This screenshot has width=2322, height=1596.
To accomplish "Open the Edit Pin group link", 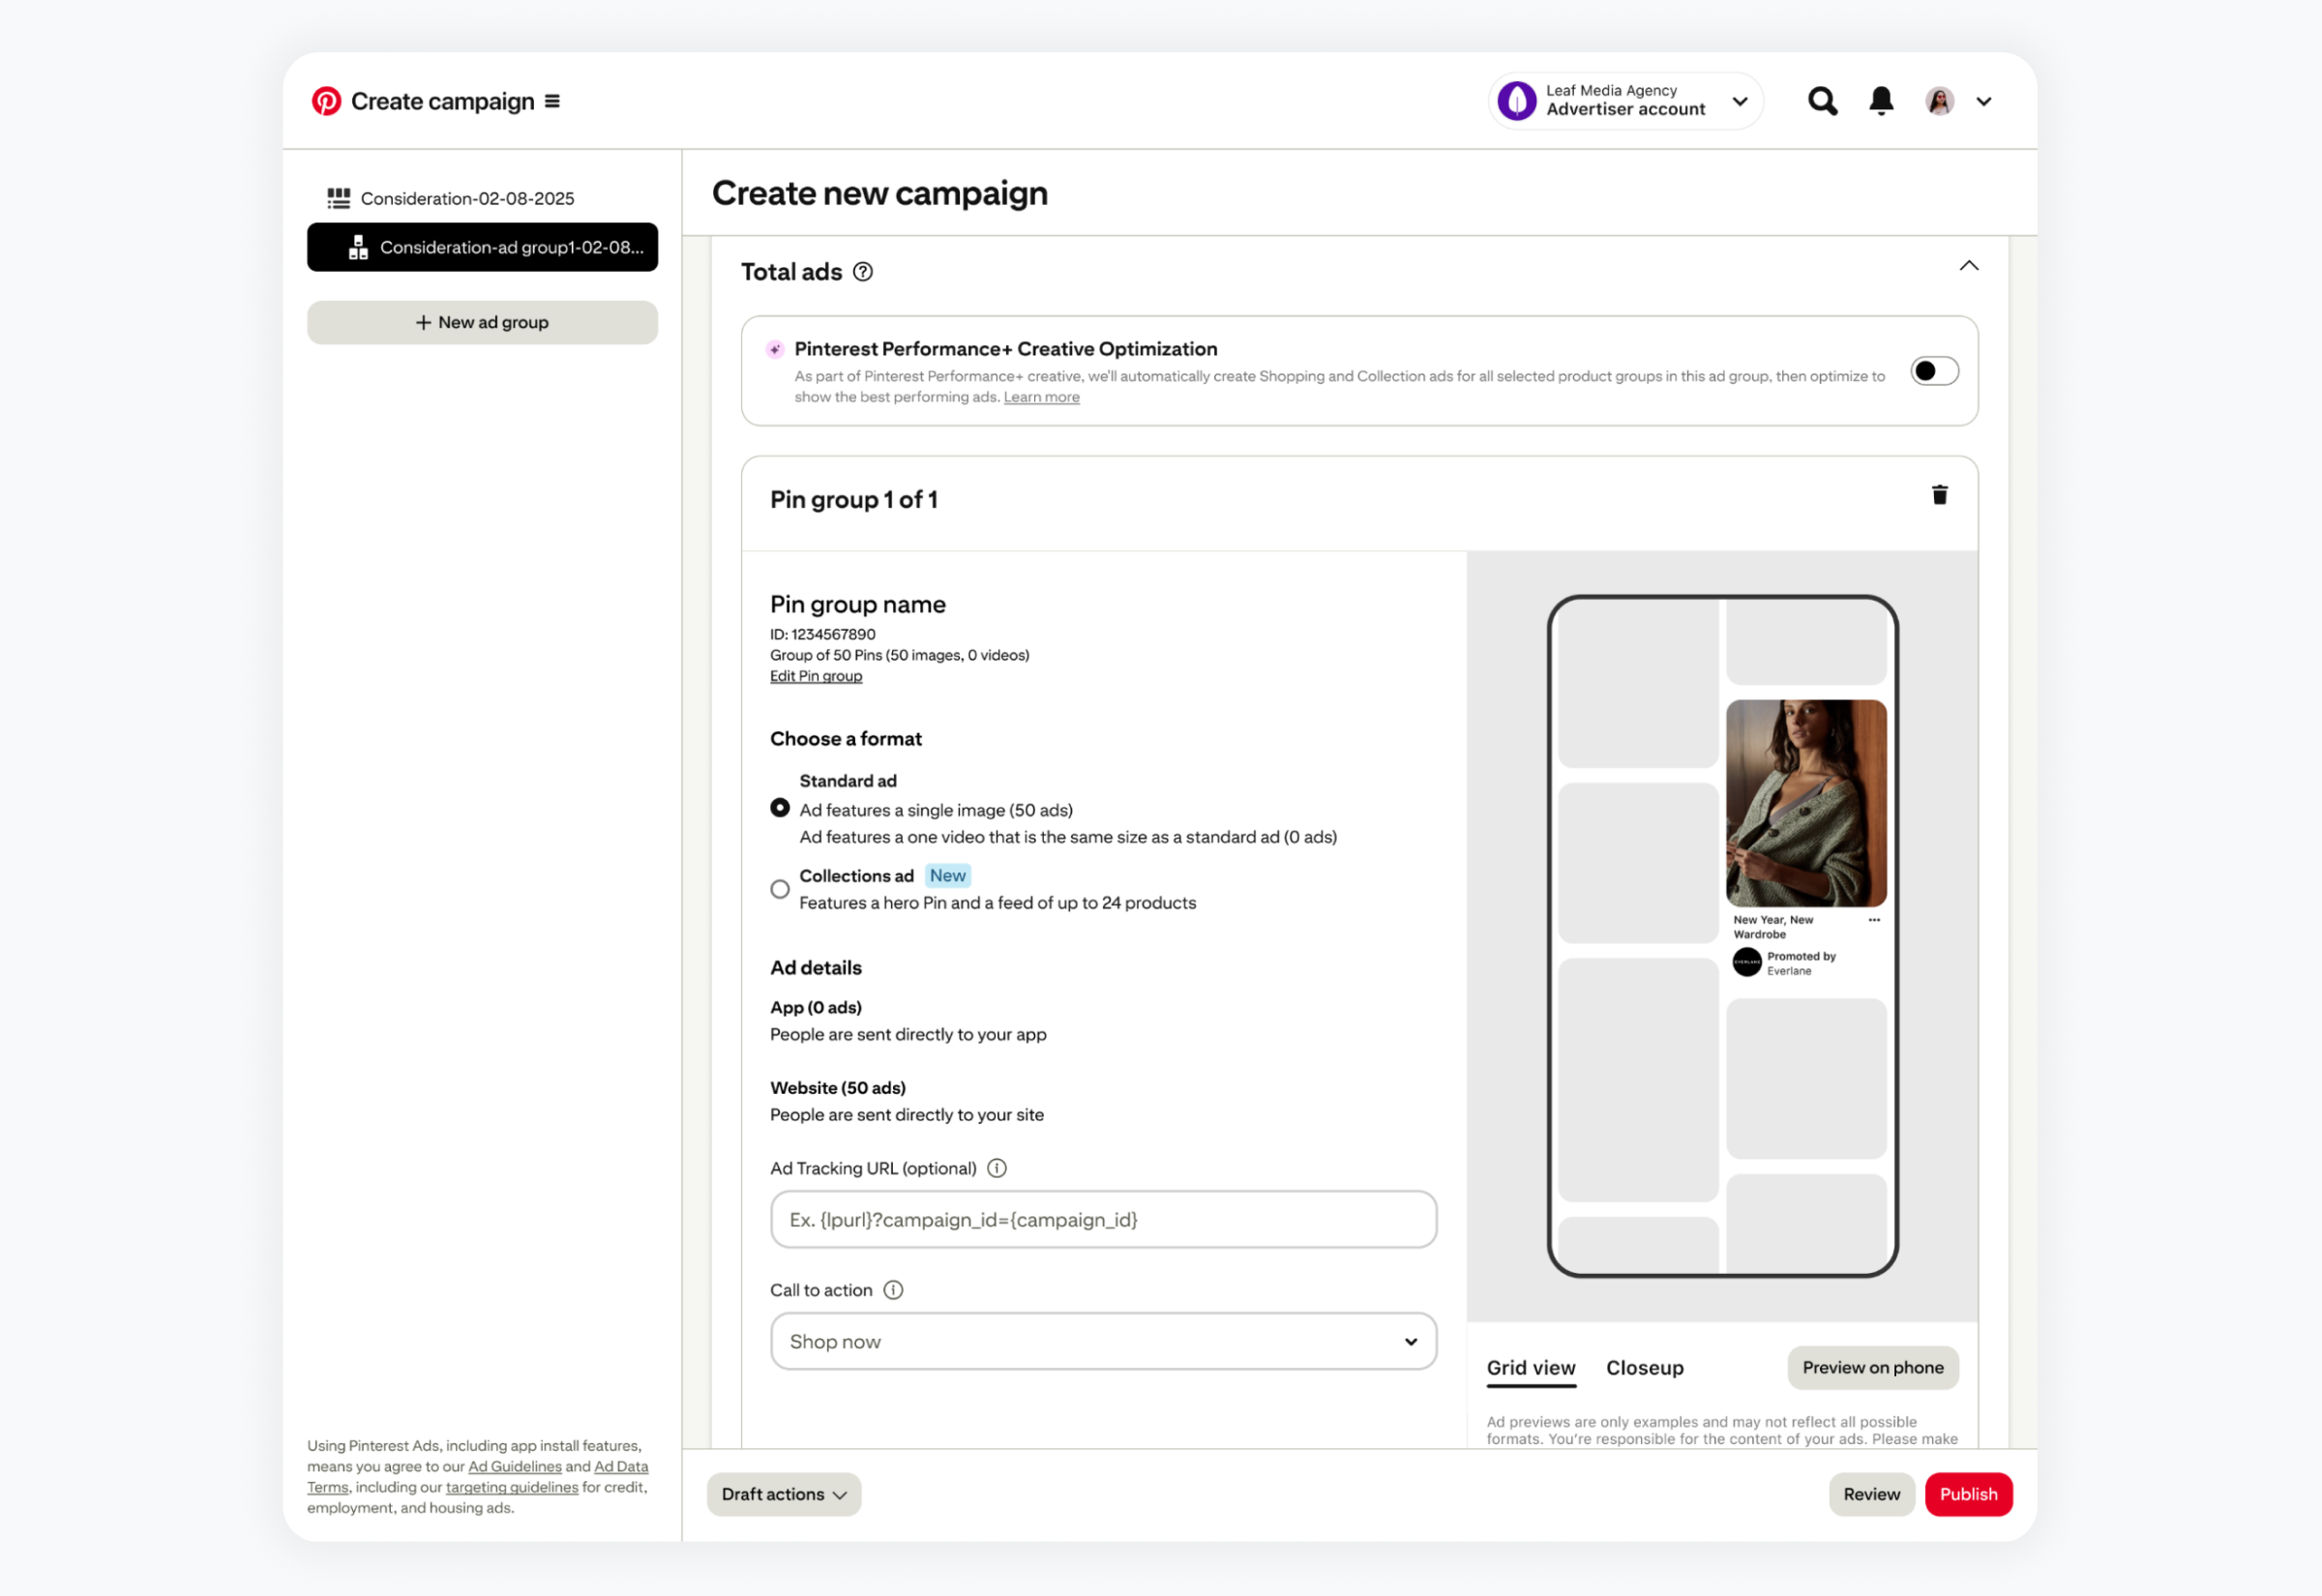I will pyautogui.click(x=816, y=676).
